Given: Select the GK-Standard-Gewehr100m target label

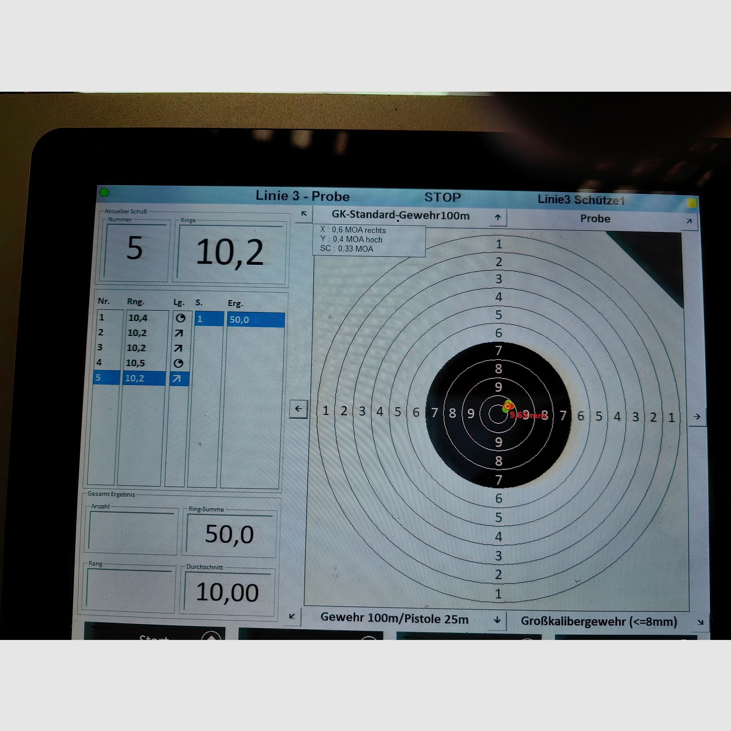Looking at the screenshot, I should pos(401,215).
